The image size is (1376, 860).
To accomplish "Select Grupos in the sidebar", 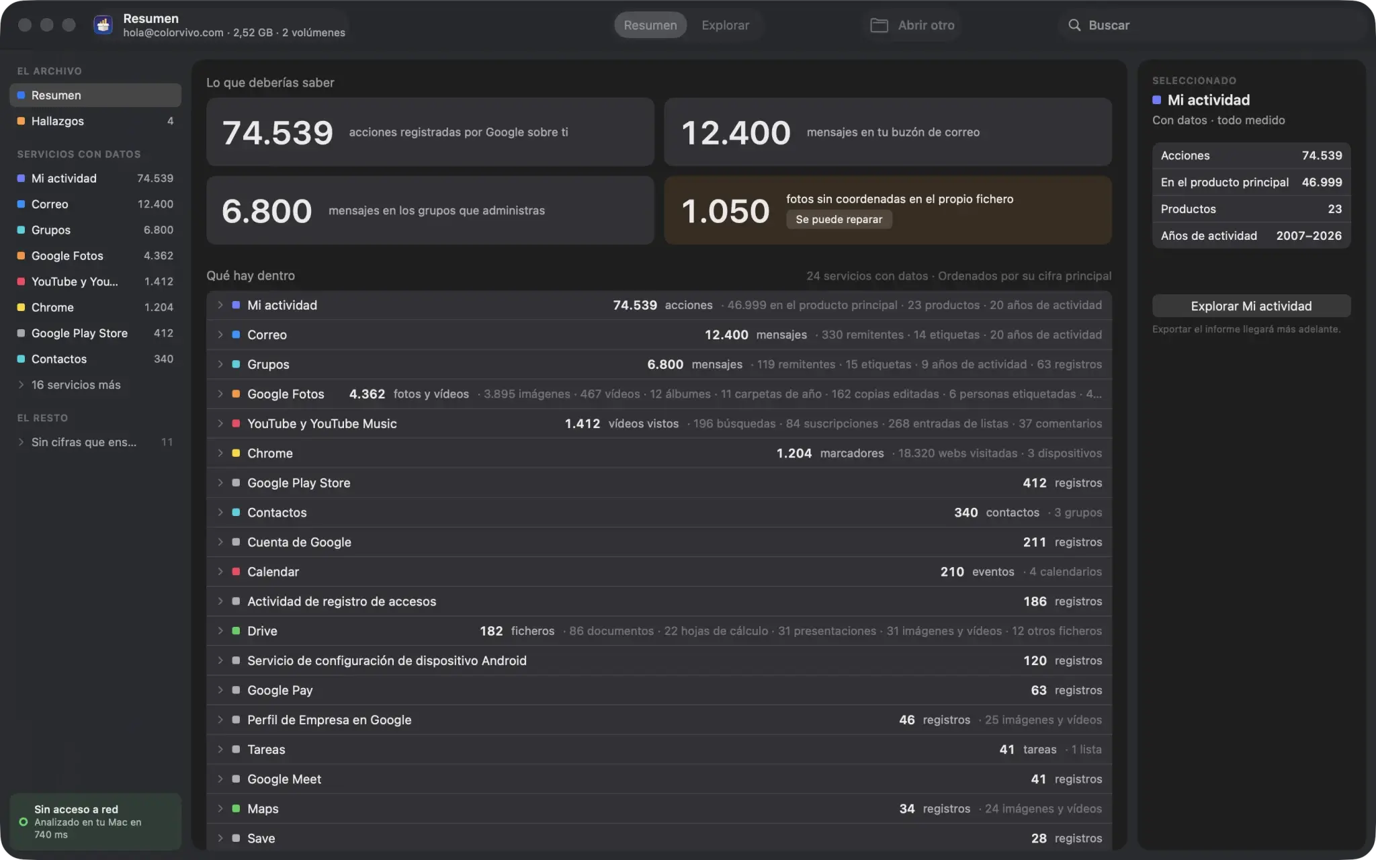I will point(95,230).
